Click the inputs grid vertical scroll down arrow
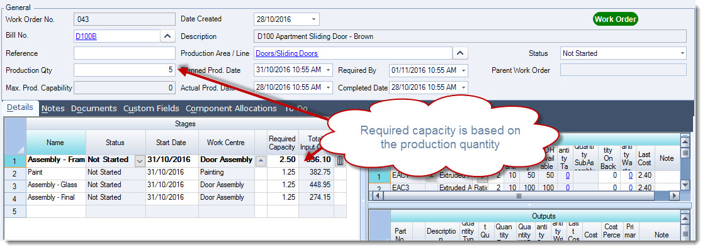This screenshot has width=705, height=250. (x=685, y=185)
